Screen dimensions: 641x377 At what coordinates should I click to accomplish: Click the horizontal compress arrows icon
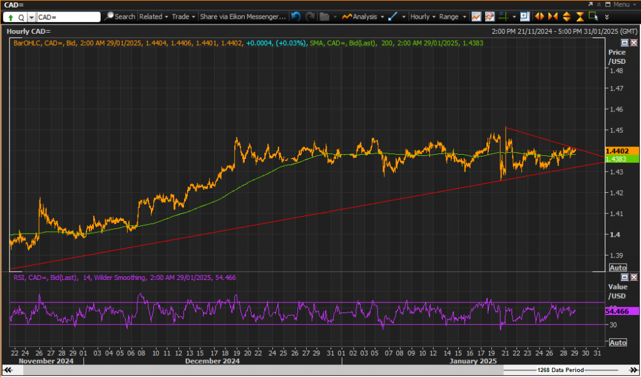coord(553,17)
